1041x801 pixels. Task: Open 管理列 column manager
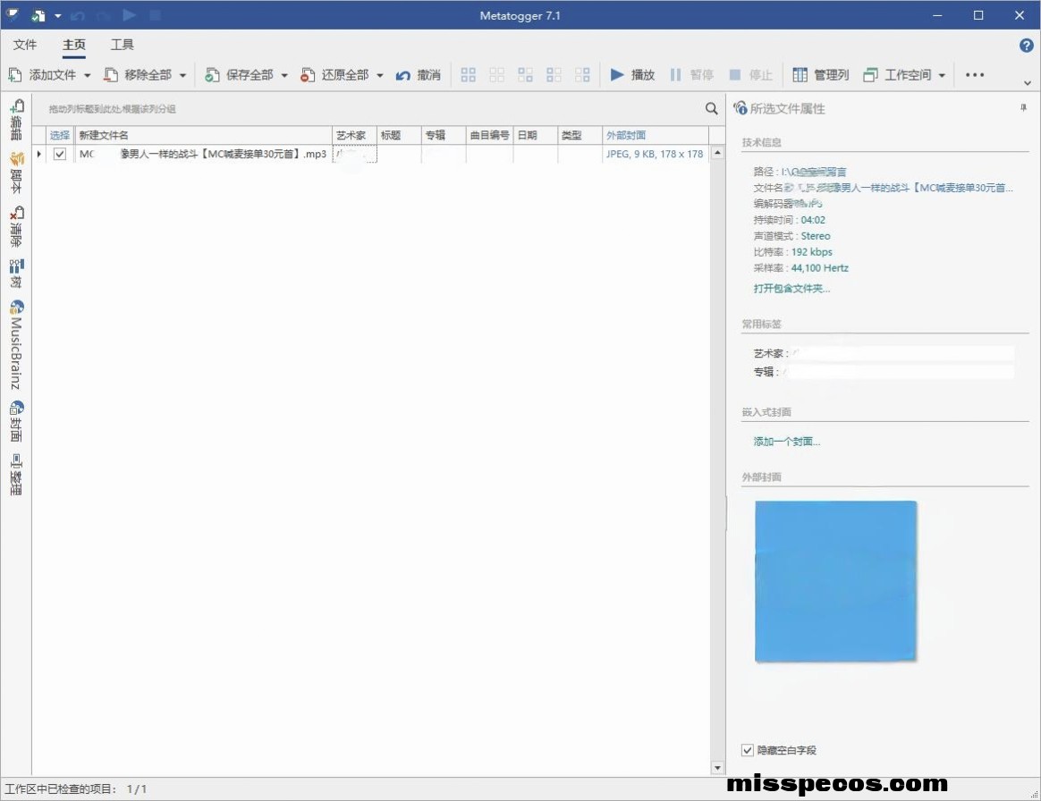[x=821, y=75]
